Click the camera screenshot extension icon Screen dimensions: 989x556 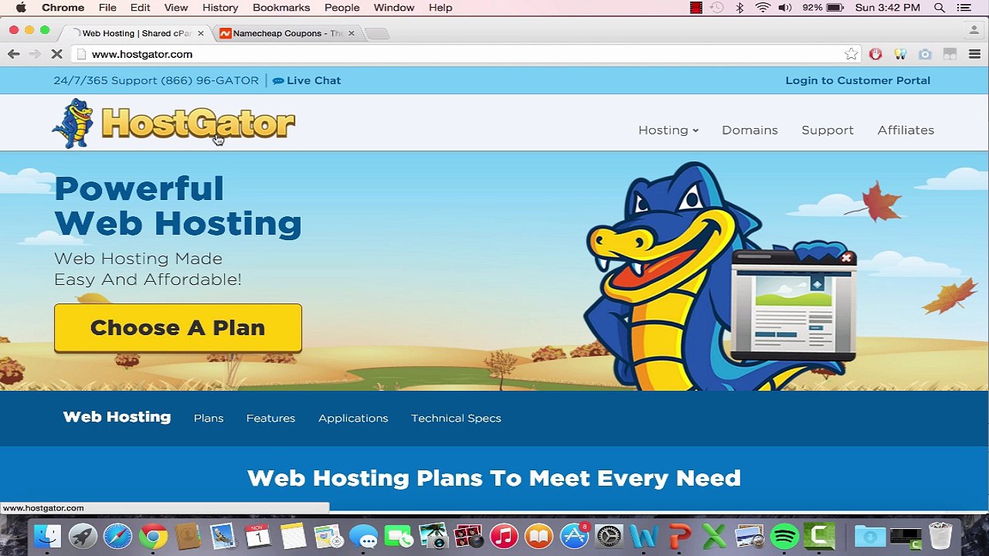pos(925,54)
